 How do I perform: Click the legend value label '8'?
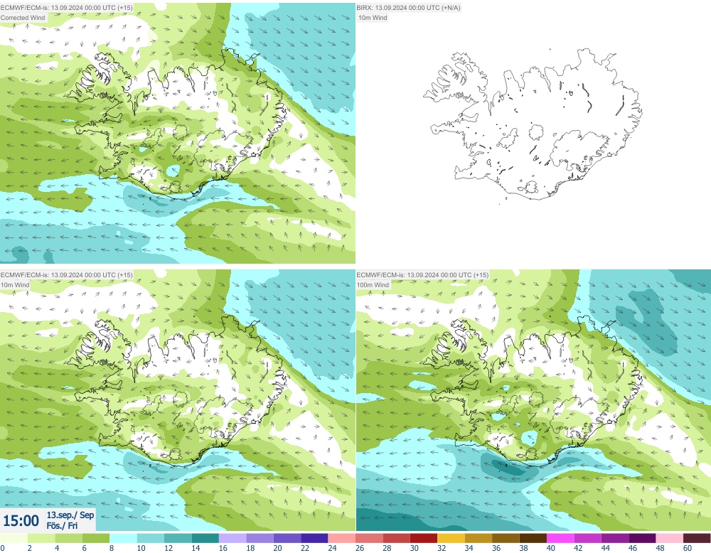pos(112,548)
